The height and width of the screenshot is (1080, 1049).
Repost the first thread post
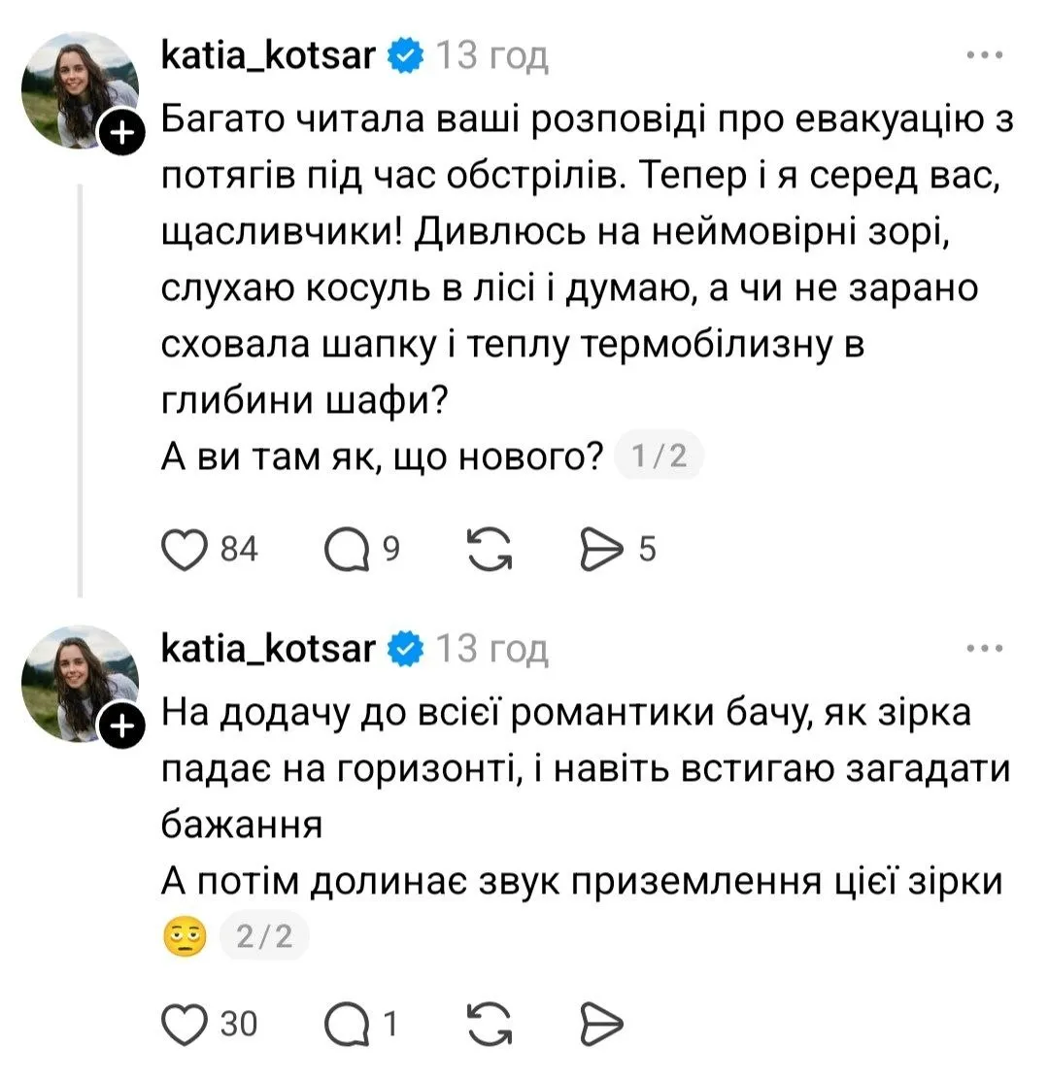[489, 550]
